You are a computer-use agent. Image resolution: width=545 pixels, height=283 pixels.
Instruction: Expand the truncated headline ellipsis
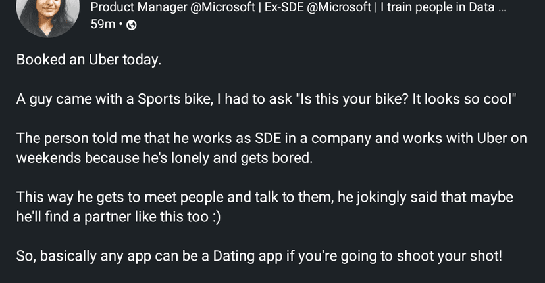tap(502, 8)
